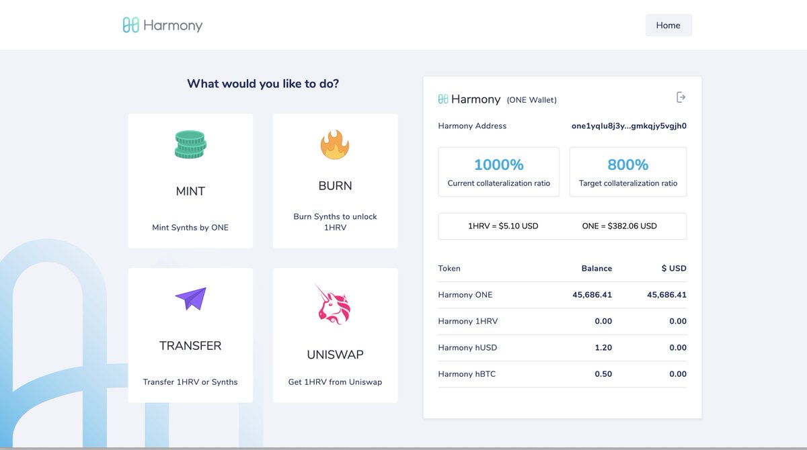Click the Token column header
This screenshot has width=807, height=450.
coord(449,268)
